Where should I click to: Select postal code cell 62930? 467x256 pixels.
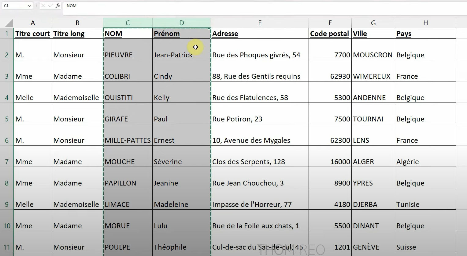tap(330, 71)
